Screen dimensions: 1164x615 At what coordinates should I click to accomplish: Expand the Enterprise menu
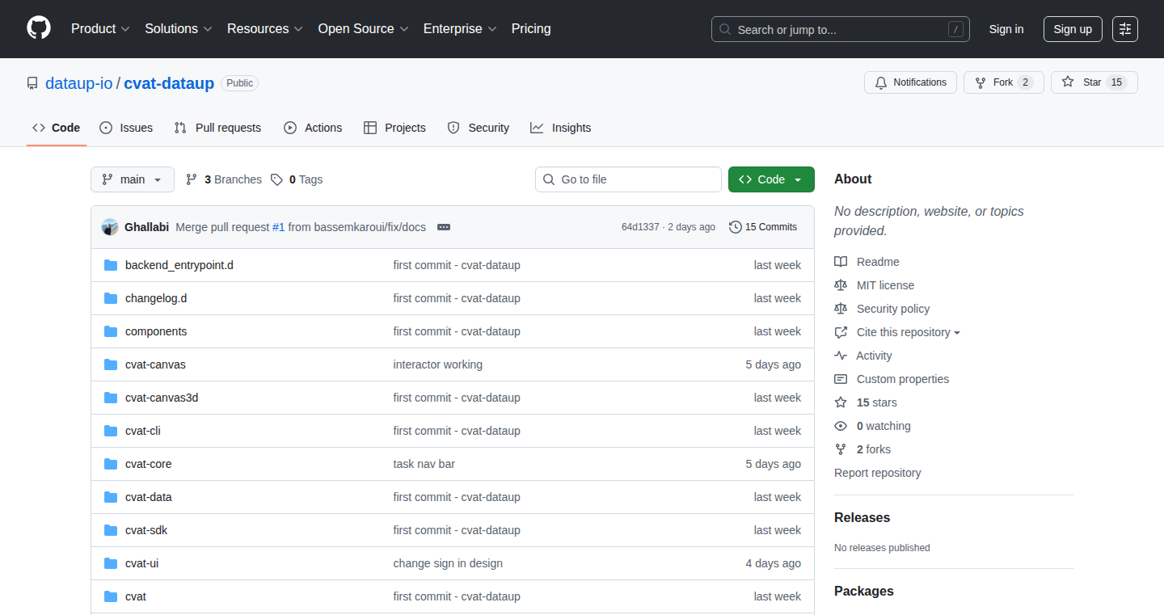click(461, 28)
